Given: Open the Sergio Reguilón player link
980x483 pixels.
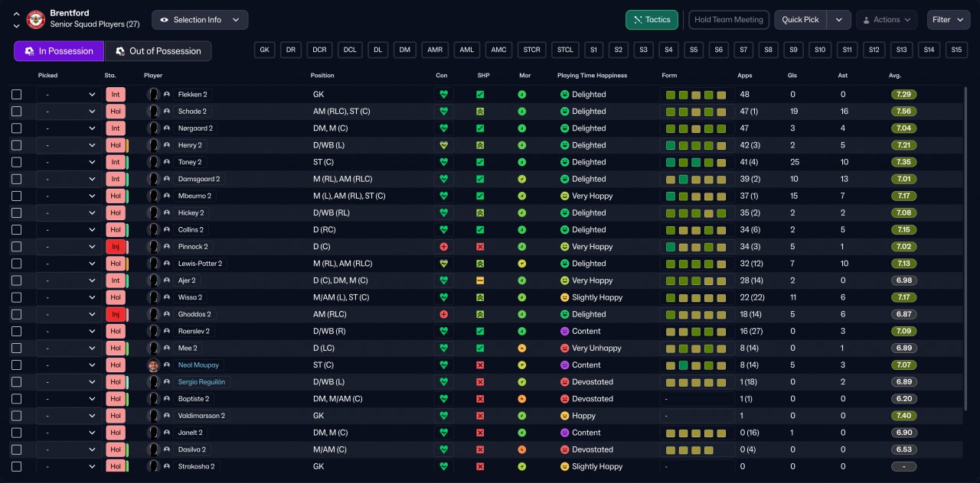Looking at the screenshot, I should [201, 382].
